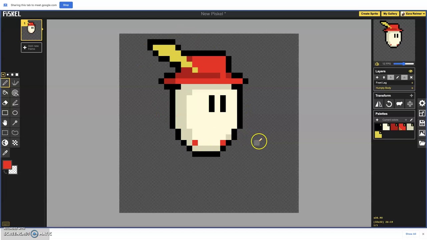Select largest pen size option
The height and width of the screenshot is (240, 427).
tap(17, 75)
